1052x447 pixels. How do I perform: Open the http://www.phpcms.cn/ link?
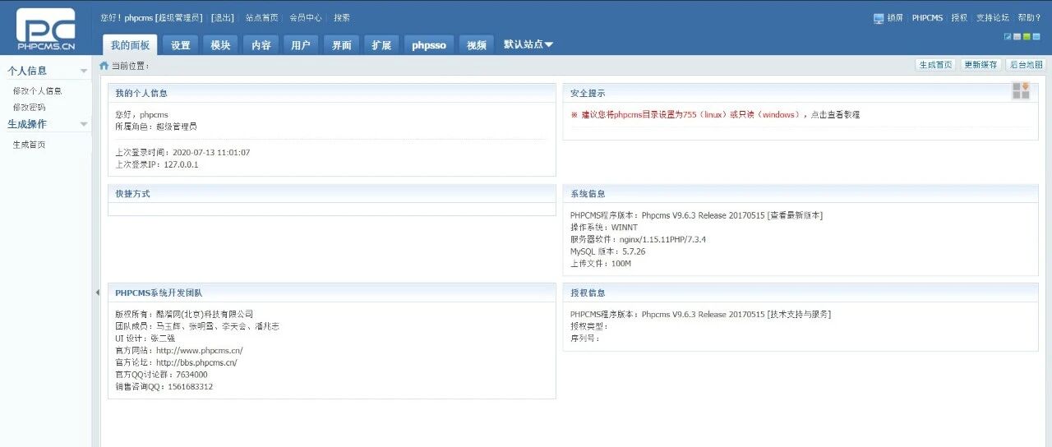pyautogui.click(x=199, y=350)
